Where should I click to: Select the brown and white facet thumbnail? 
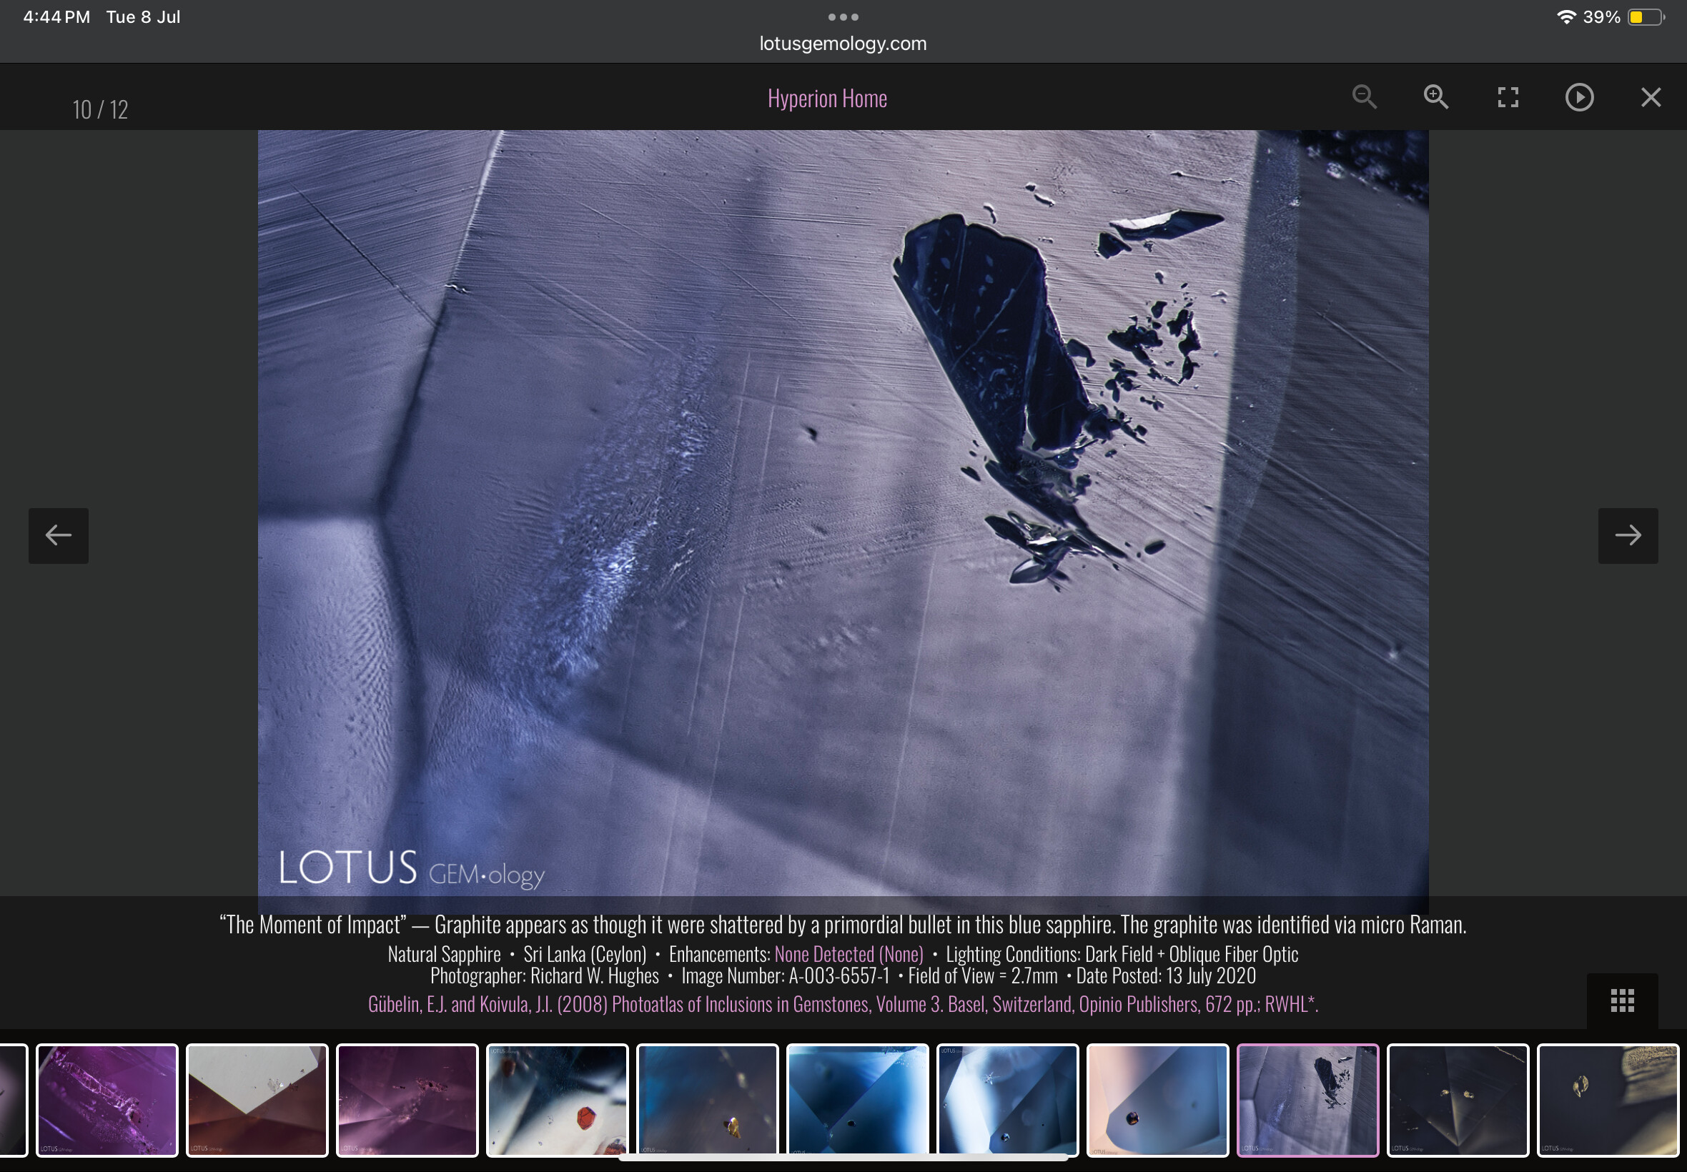point(257,1100)
